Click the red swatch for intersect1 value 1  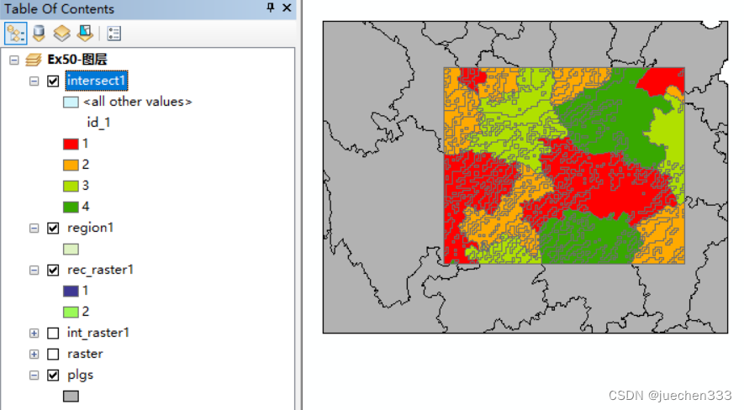click(71, 144)
